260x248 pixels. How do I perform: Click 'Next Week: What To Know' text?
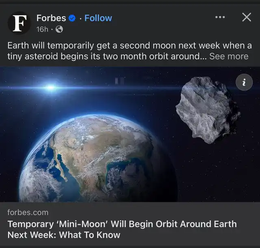click(x=64, y=235)
